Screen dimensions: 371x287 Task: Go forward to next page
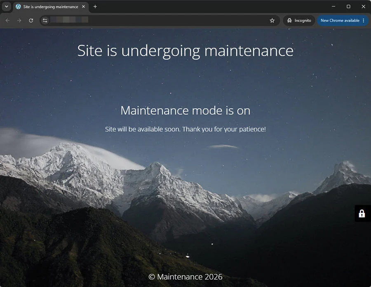(x=19, y=21)
